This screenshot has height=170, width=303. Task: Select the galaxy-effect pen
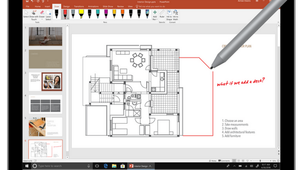tap(147, 14)
